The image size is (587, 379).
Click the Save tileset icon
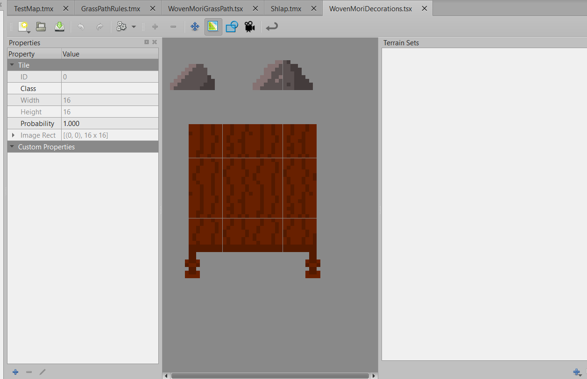click(x=59, y=27)
